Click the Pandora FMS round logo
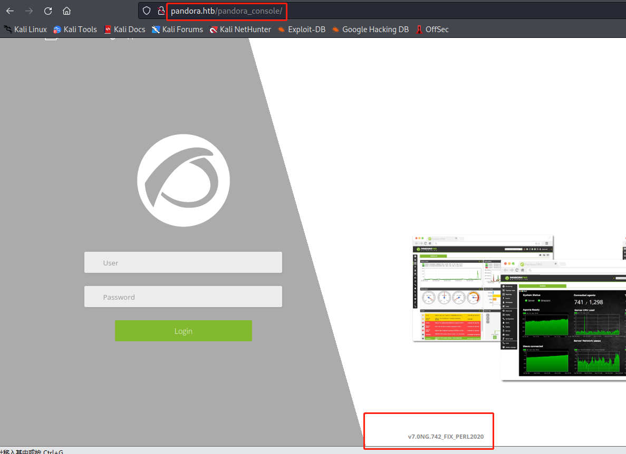 click(x=184, y=180)
